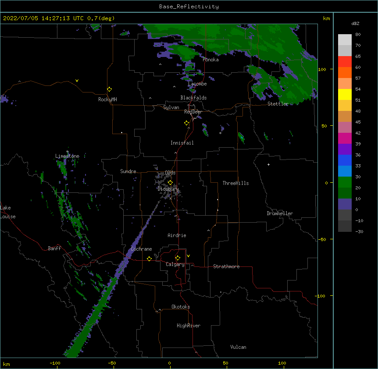Choose the gold 48–51 dBZ legend swatch
This screenshot has height=369, width=378.
(x=345, y=106)
